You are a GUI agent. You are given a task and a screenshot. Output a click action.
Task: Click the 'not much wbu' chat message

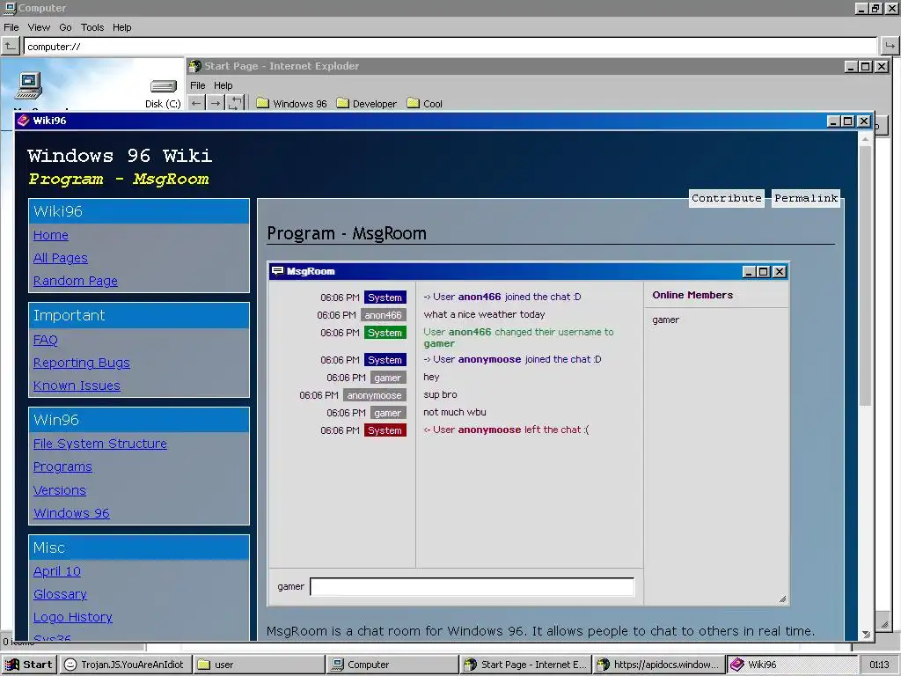455,412
